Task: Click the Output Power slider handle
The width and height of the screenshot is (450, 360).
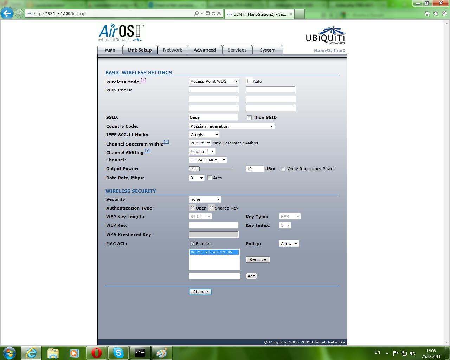Action: click(194, 169)
